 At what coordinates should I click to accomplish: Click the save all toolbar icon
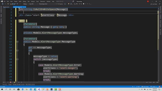[15, 4]
